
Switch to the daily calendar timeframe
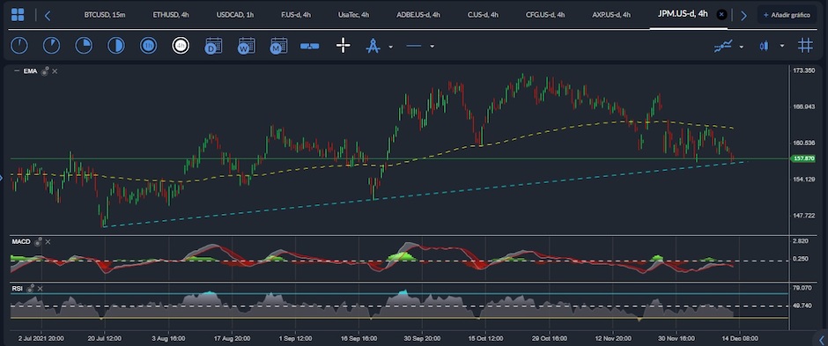click(213, 46)
